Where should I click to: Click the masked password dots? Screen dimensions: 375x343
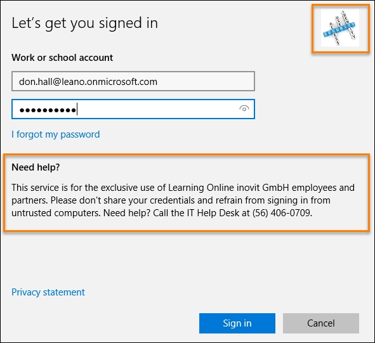tap(48, 110)
